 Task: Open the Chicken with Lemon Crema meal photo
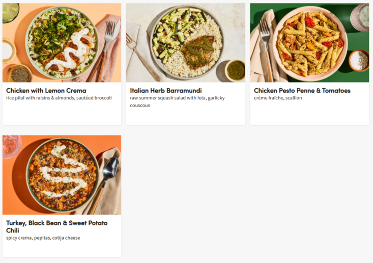(x=62, y=42)
